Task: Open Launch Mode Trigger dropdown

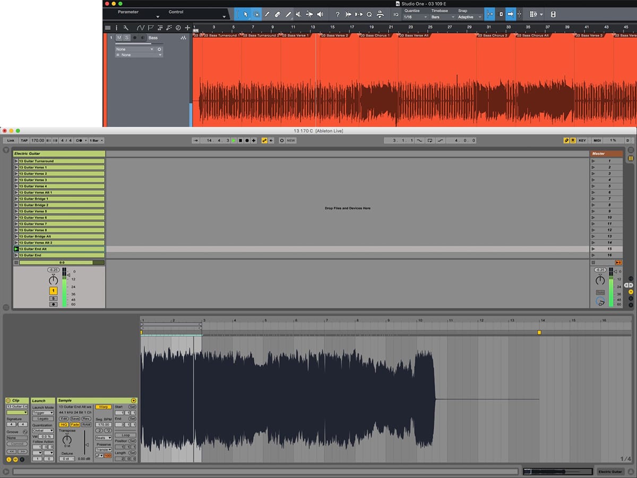Action: (42, 413)
